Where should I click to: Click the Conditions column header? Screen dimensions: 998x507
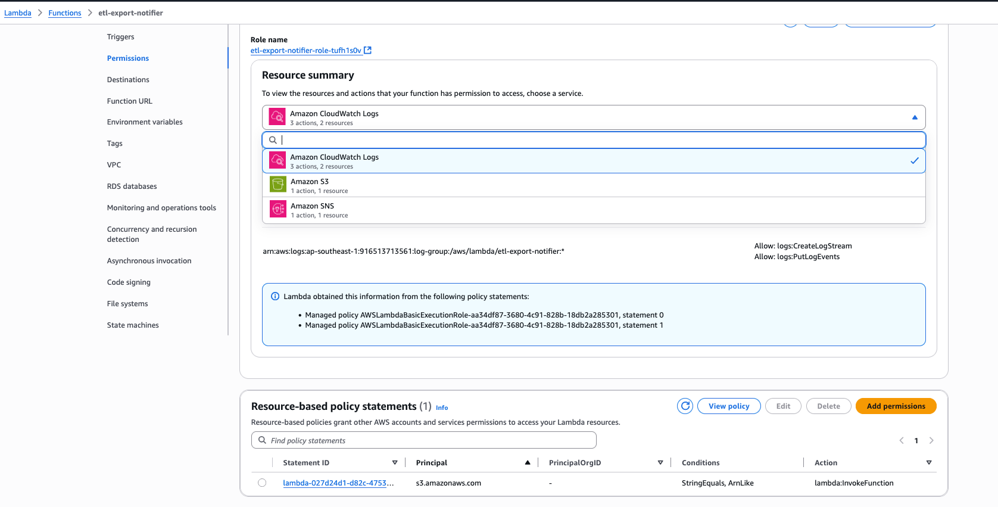click(x=700, y=463)
